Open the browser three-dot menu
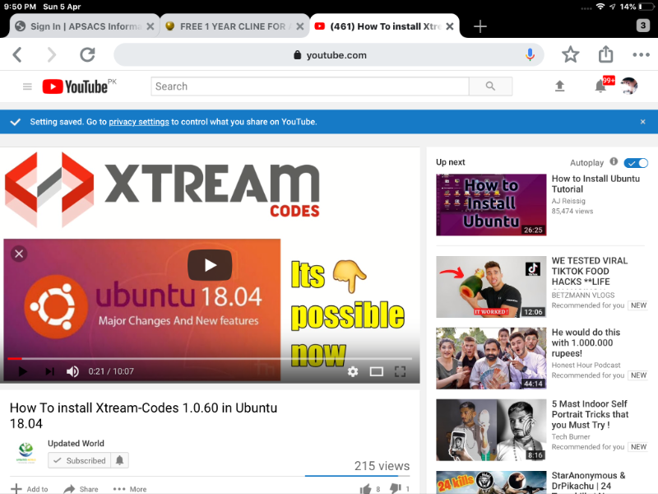658x494 pixels. click(641, 55)
